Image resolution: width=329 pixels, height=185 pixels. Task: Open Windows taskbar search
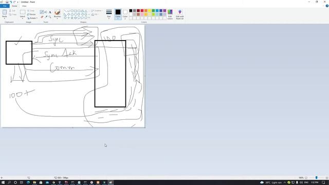(9, 182)
